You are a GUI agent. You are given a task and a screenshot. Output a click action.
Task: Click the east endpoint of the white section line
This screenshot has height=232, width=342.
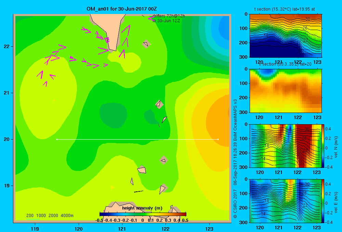click(x=218, y=139)
